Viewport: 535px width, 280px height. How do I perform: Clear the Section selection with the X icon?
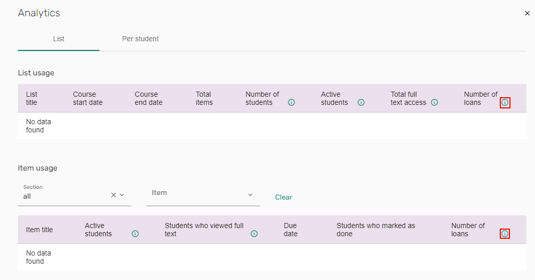pyautogui.click(x=113, y=195)
